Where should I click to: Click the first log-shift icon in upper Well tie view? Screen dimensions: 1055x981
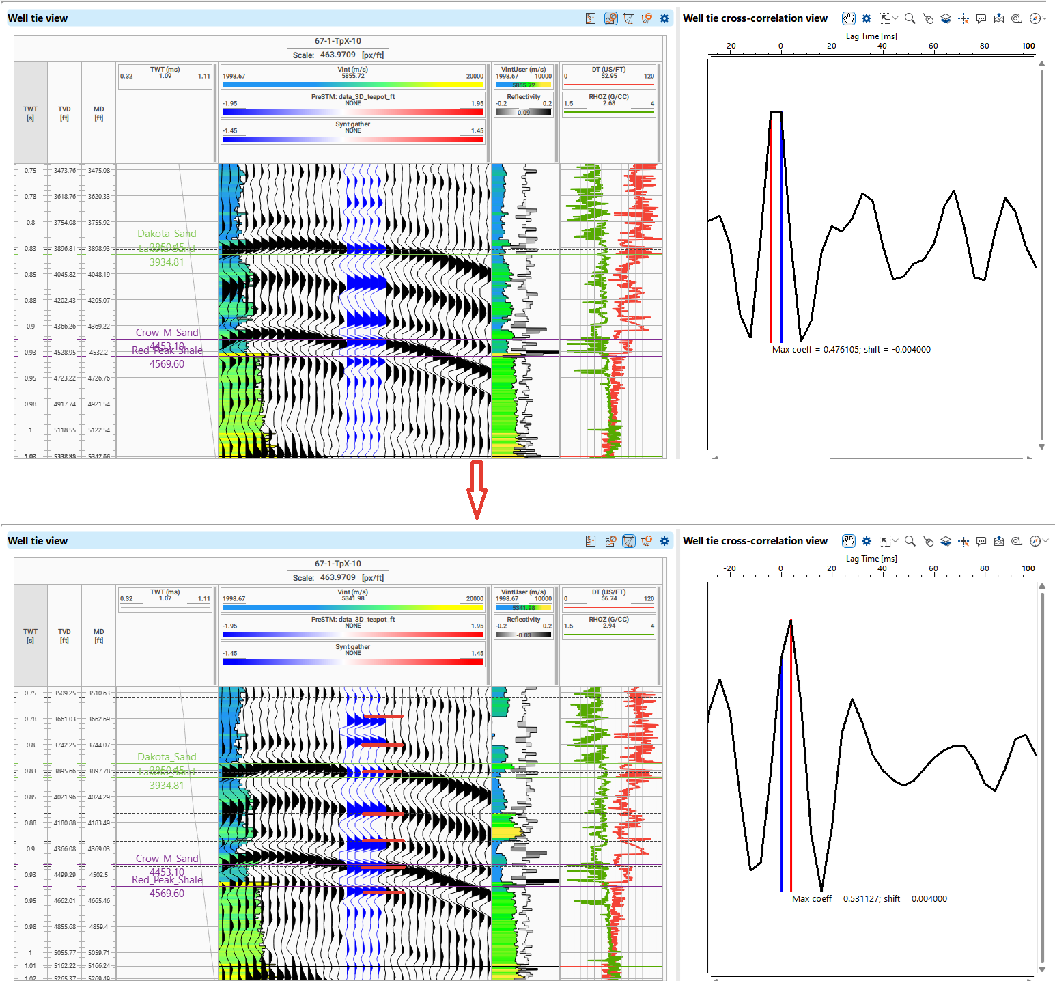(x=591, y=18)
